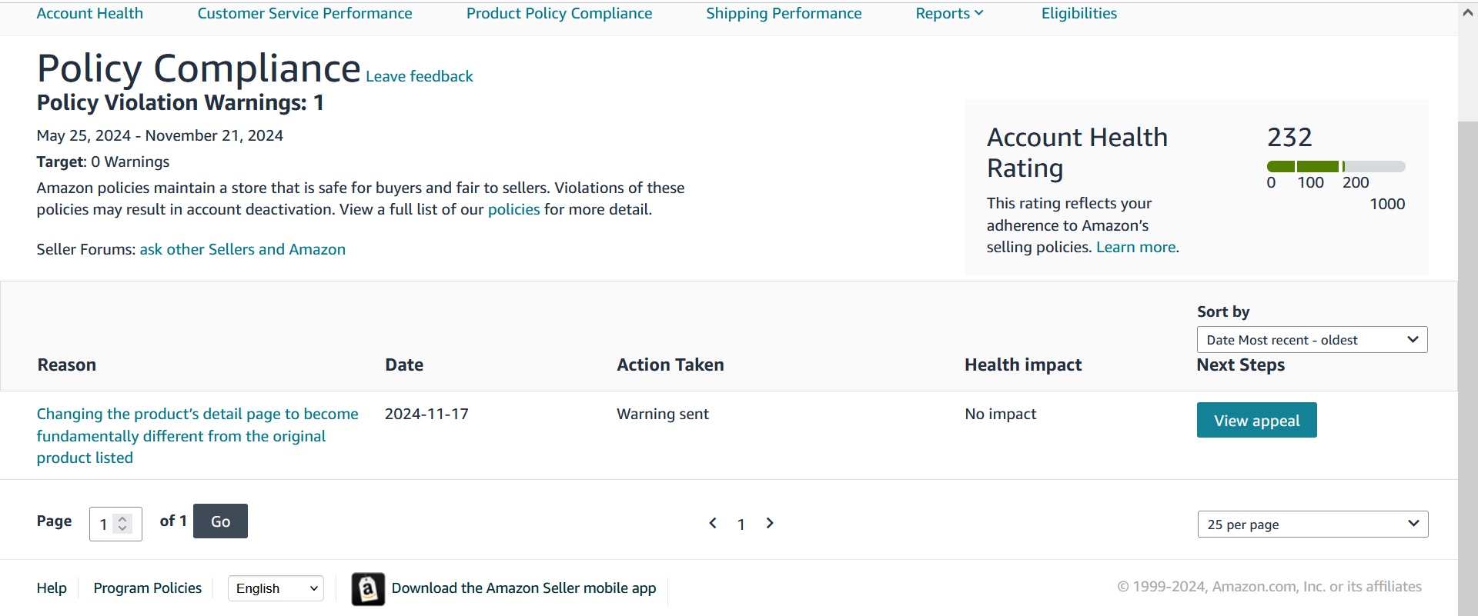Open the policies link in description

tap(514, 209)
